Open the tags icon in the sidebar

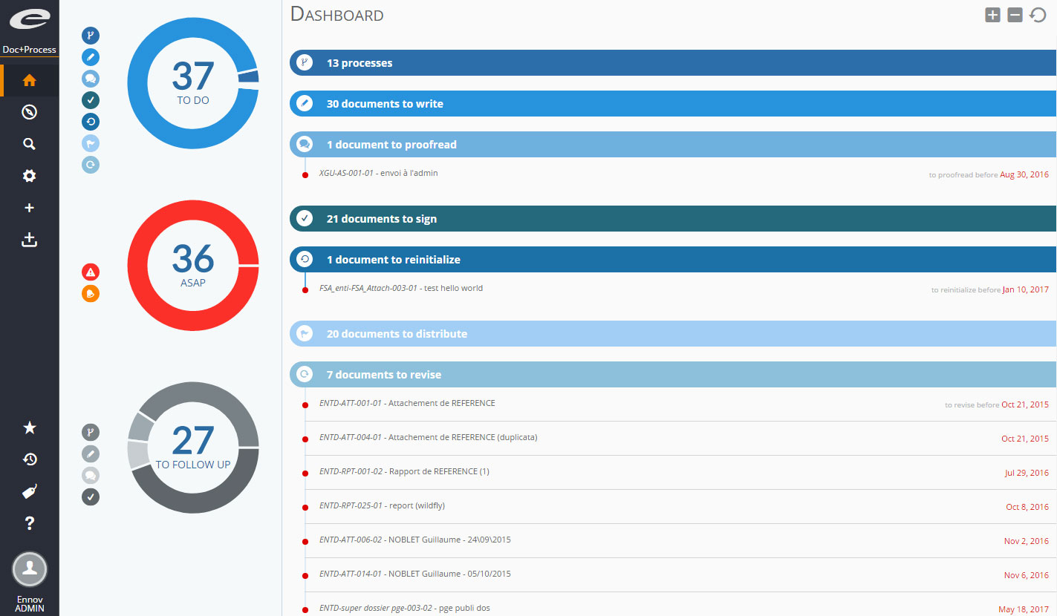coord(30,491)
